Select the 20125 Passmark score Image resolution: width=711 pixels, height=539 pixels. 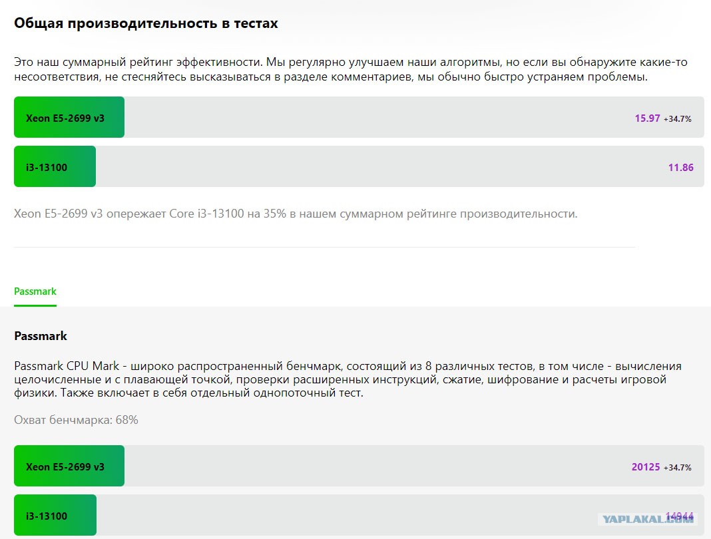(646, 467)
